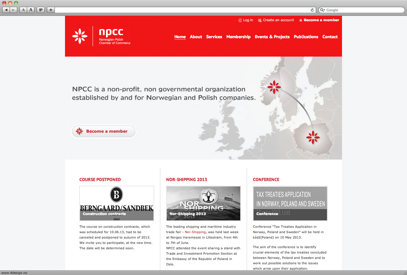This screenshot has height=275, width=407.
Task: Open the Services menu item
Action: (x=214, y=37)
